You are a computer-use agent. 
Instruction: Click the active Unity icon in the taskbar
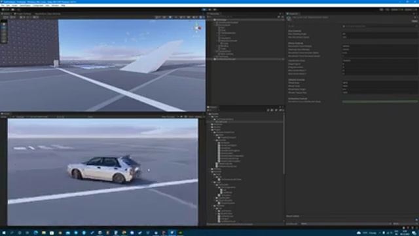coord(172,233)
